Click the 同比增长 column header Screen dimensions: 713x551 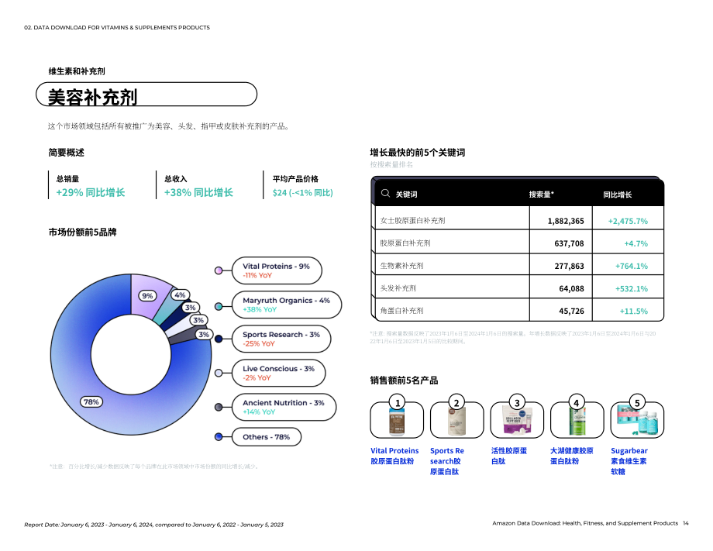pos(617,195)
